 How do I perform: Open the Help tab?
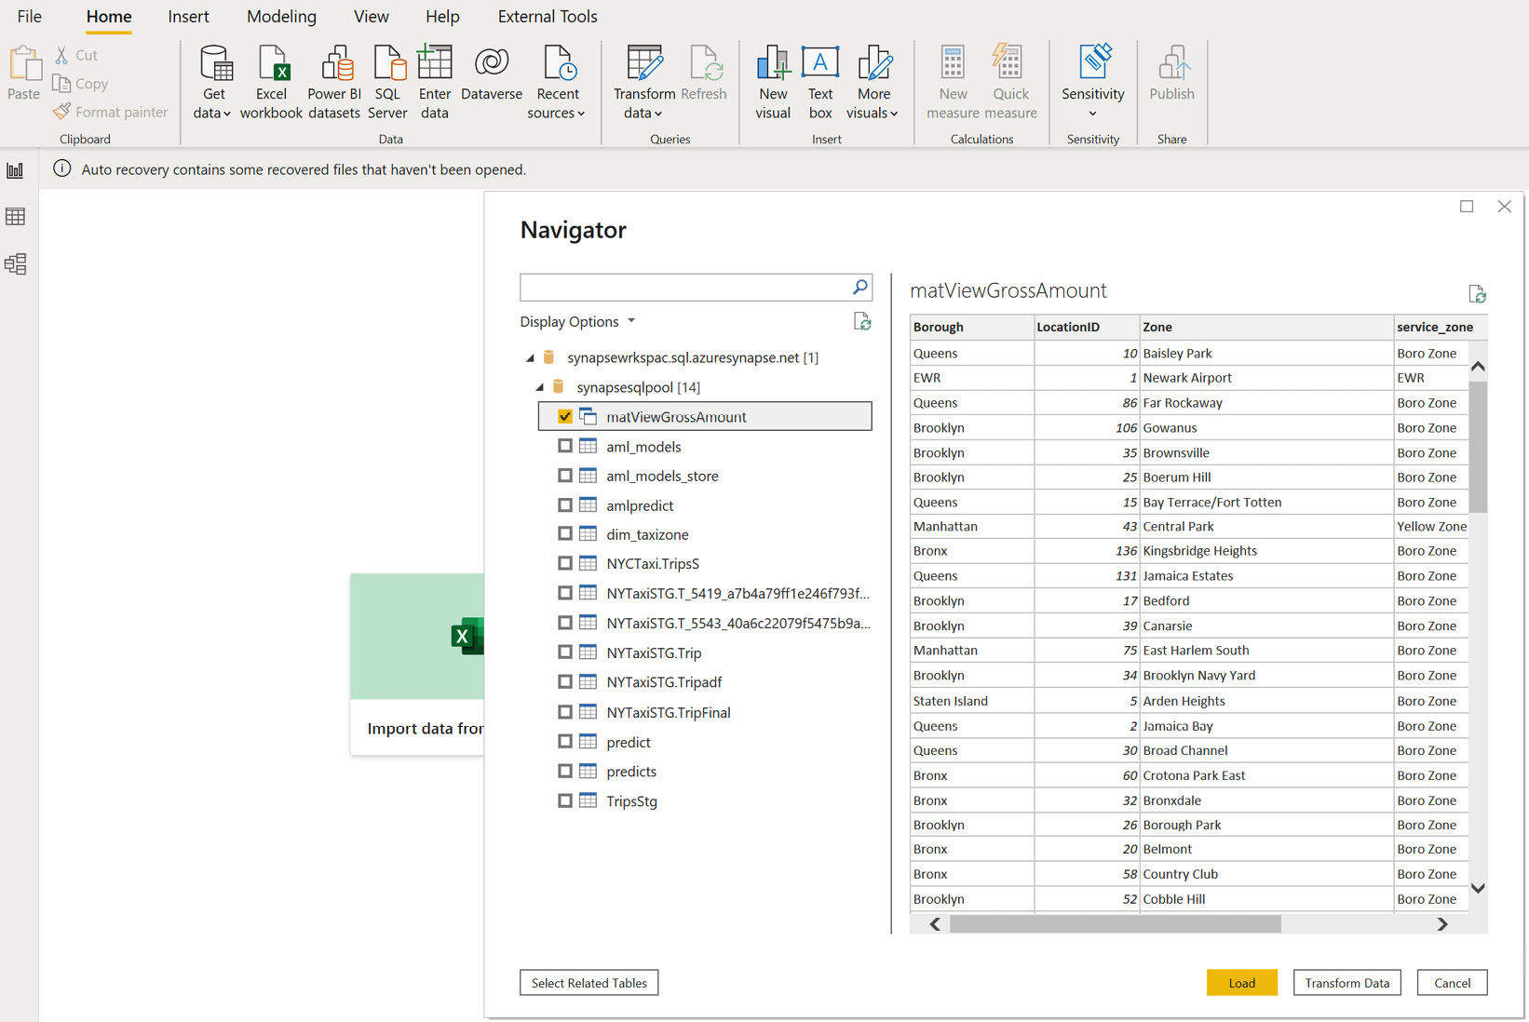click(442, 17)
